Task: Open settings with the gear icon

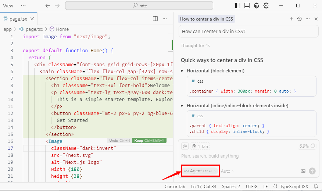Action: (x=266, y=6)
